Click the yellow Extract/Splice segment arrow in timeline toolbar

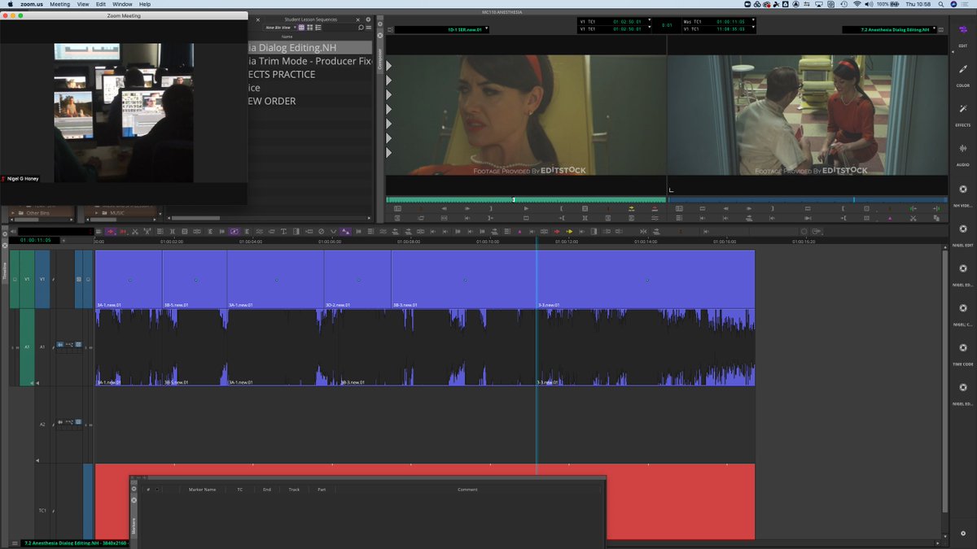pos(569,232)
